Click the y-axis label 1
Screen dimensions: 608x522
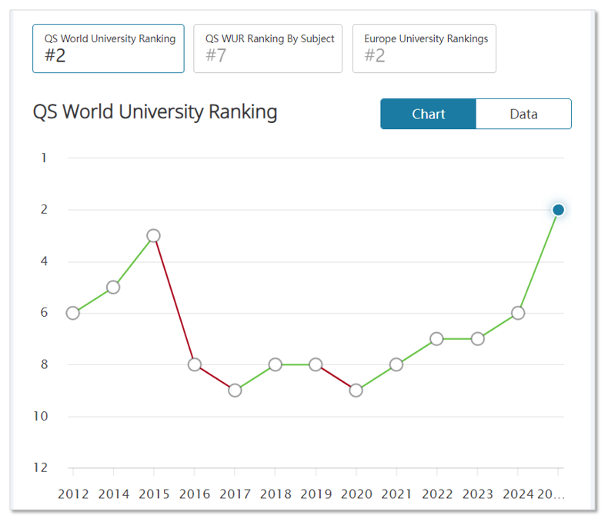[44, 158]
